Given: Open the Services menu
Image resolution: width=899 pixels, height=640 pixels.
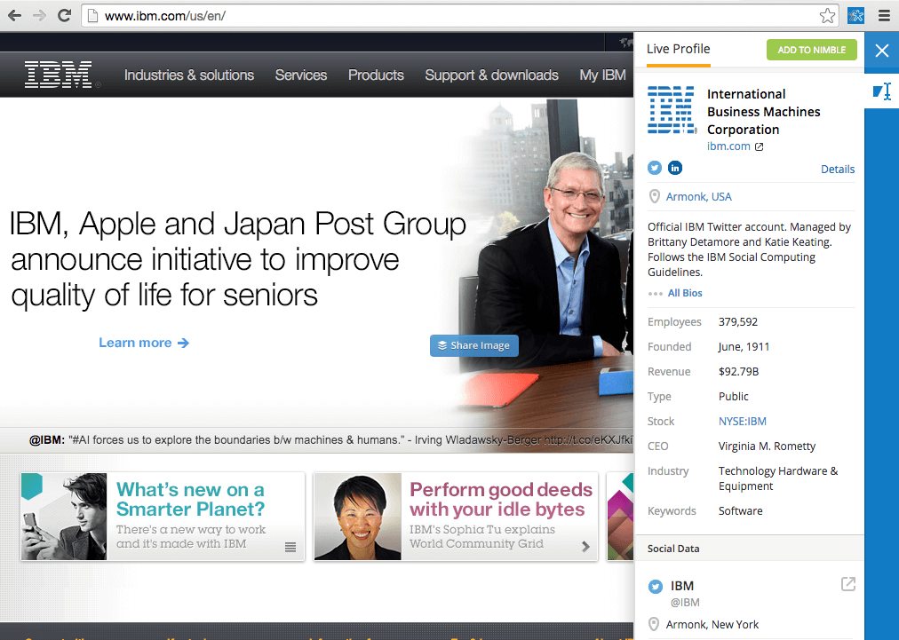Looking at the screenshot, I should tap(301, 75).
